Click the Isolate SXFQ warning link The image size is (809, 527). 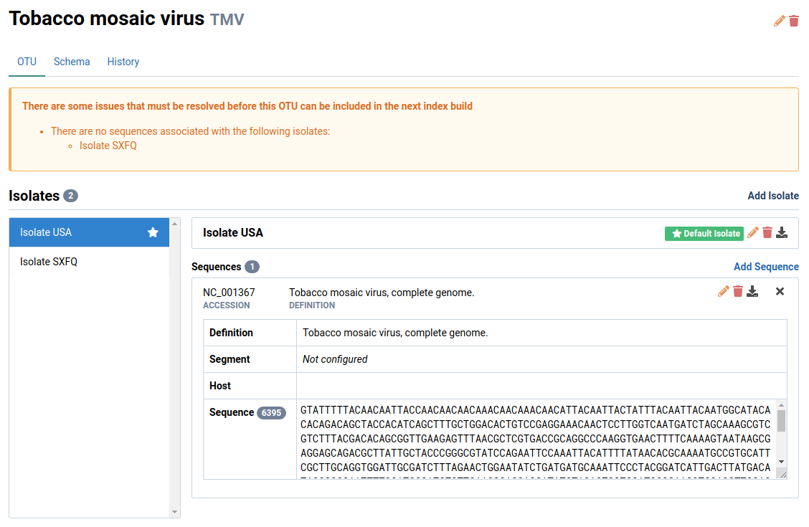coord(108,145)
